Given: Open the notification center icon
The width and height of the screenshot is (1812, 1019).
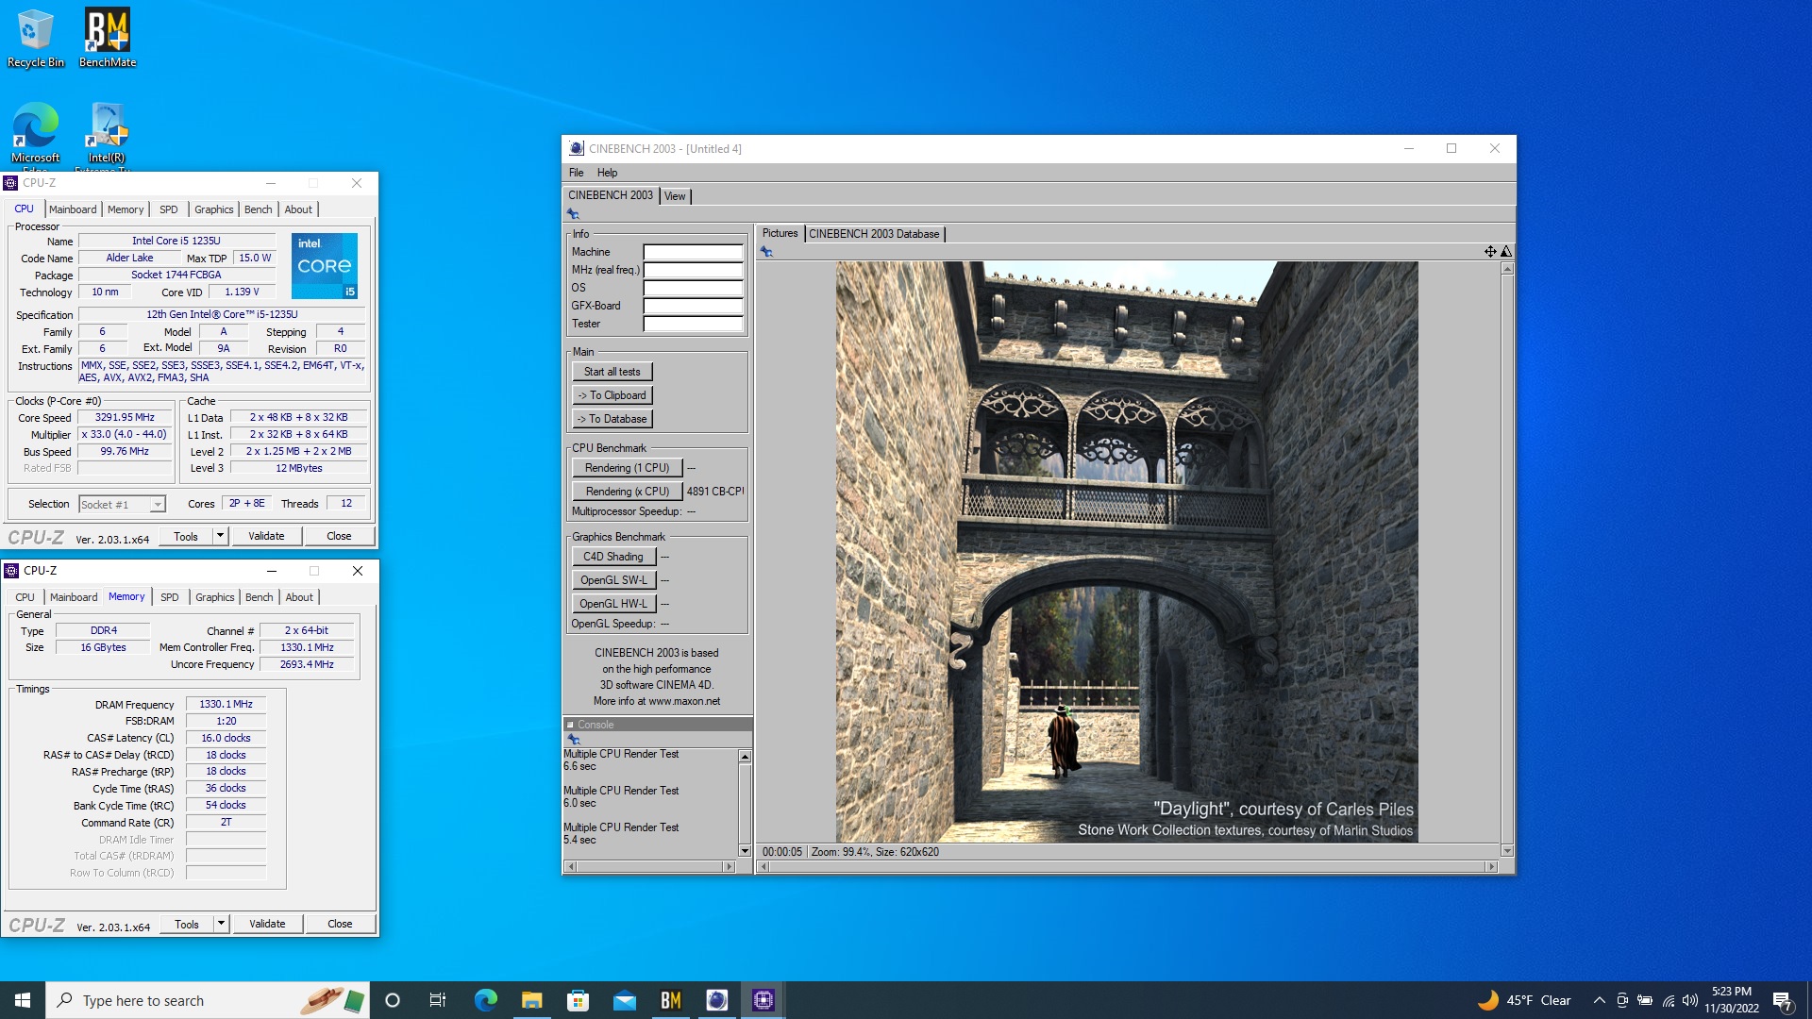Looking at the screenshot, I should tap(1783, 1001).
